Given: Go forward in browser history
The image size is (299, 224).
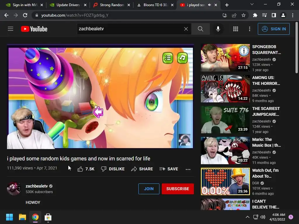Looking at the screenshot, I should (16, 15).
